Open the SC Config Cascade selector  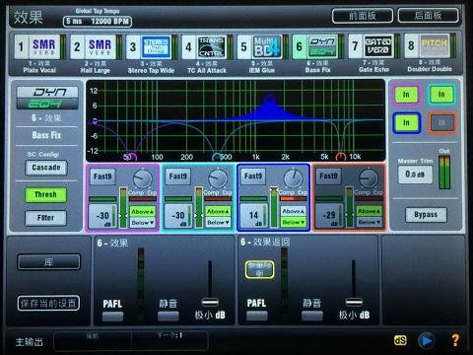pyautogui.click(x=46, y=168)
